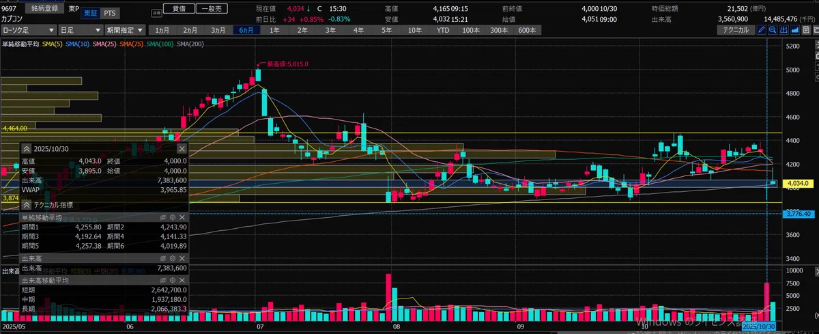
Task: Click the SMA(10) legend label
Action: (77, 44)
